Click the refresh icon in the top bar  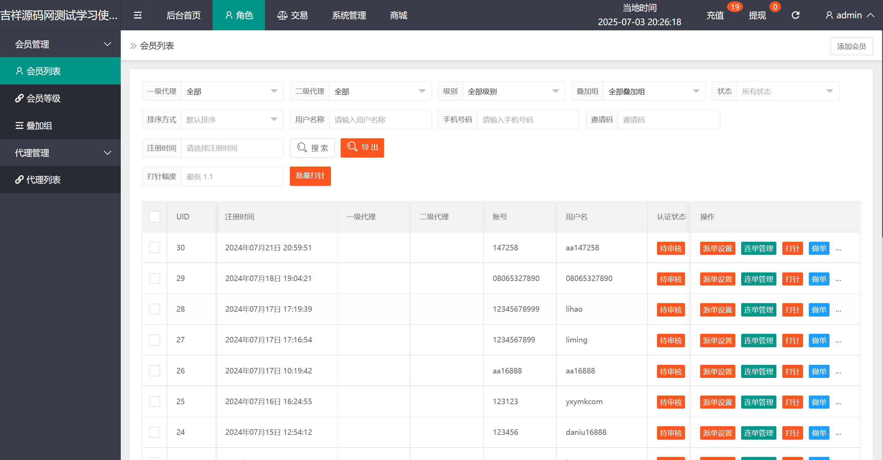point(795,15)
